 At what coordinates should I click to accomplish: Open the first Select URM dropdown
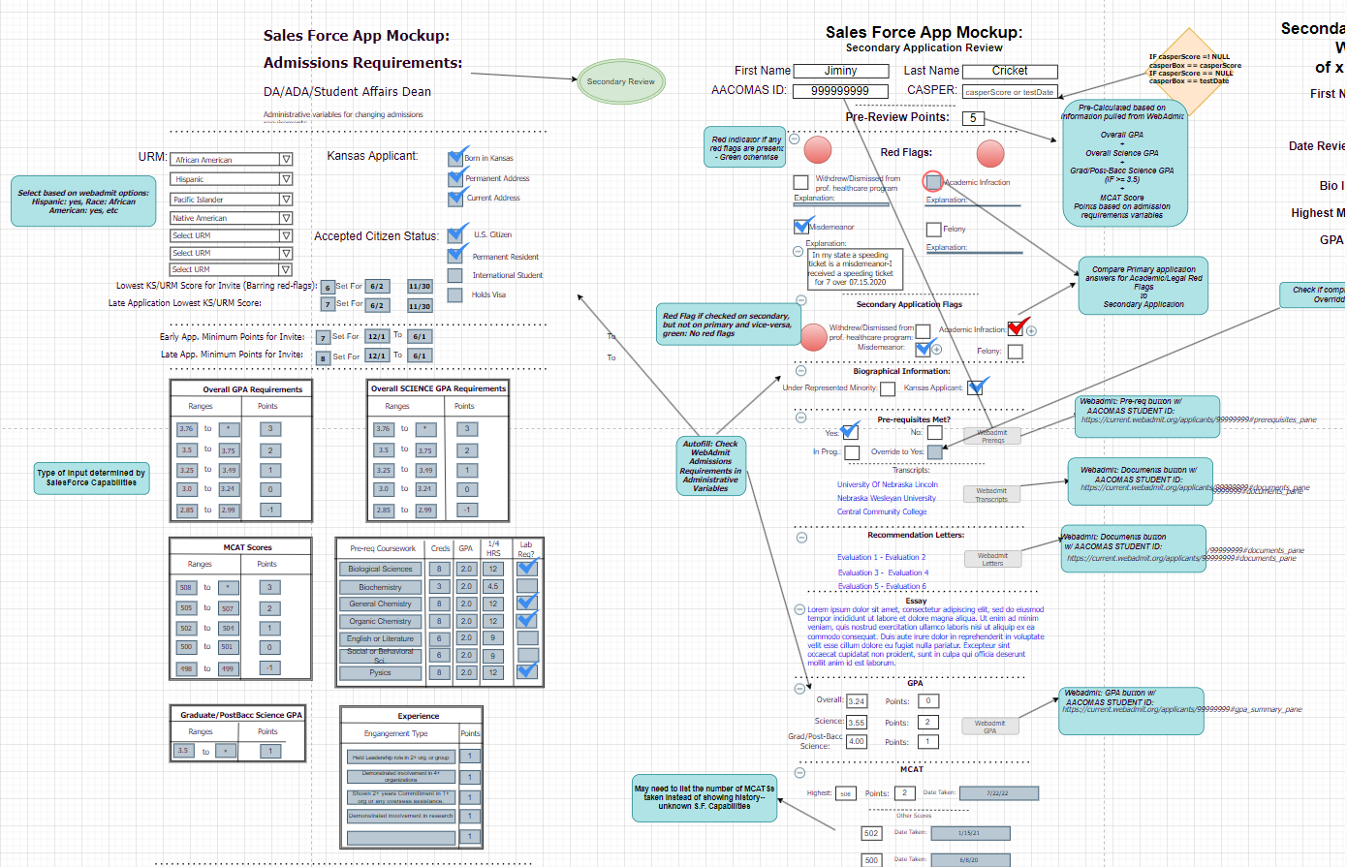(x=231, y=235)
